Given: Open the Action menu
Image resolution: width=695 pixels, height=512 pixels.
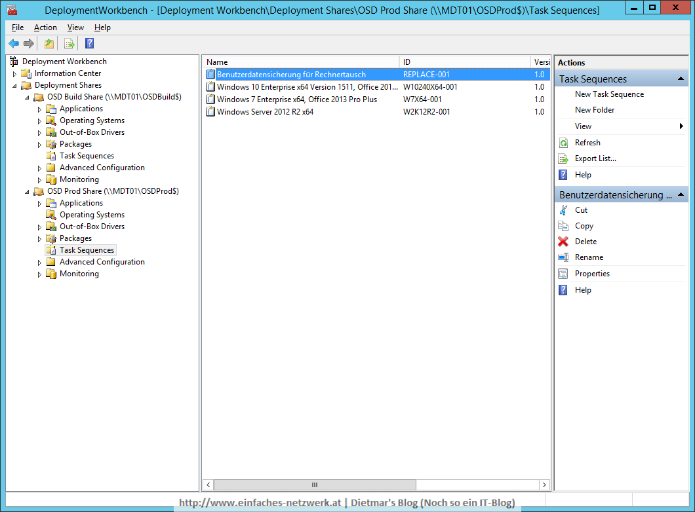Looking at the screenshot, I should coord(45,27).
